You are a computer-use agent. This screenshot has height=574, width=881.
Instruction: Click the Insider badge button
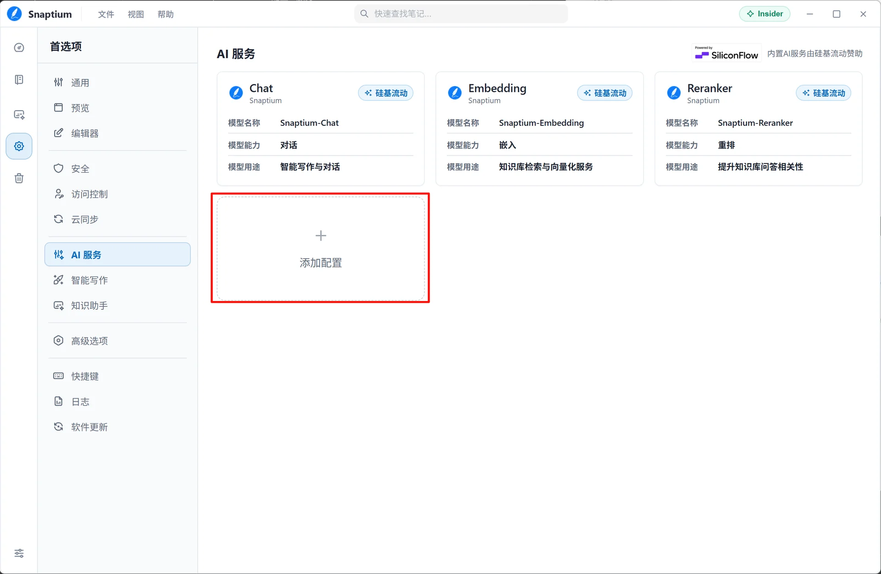(764, 14)
